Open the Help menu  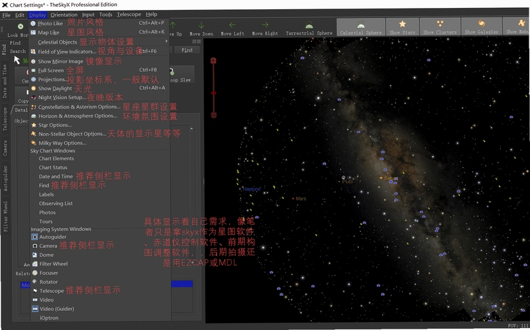[152, 15]
